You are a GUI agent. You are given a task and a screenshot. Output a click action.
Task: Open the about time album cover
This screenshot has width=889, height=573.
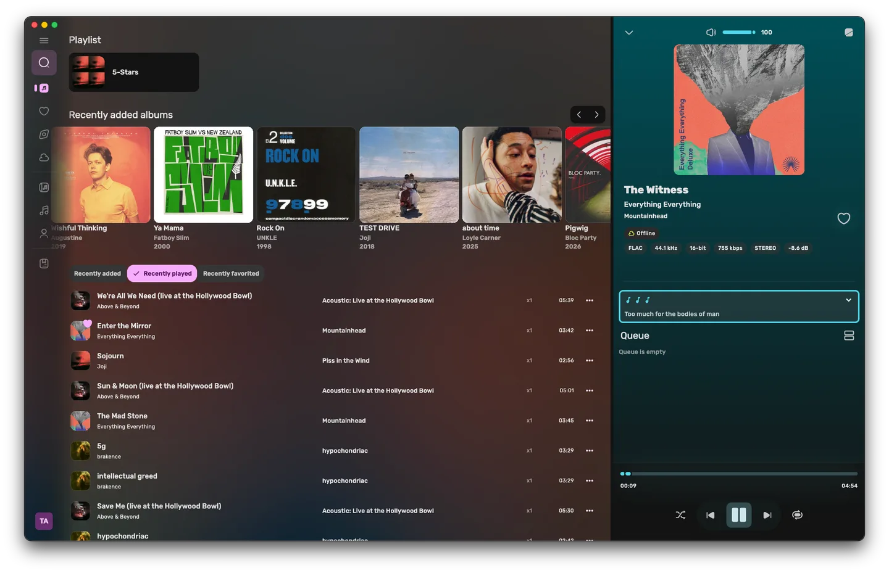512,175
